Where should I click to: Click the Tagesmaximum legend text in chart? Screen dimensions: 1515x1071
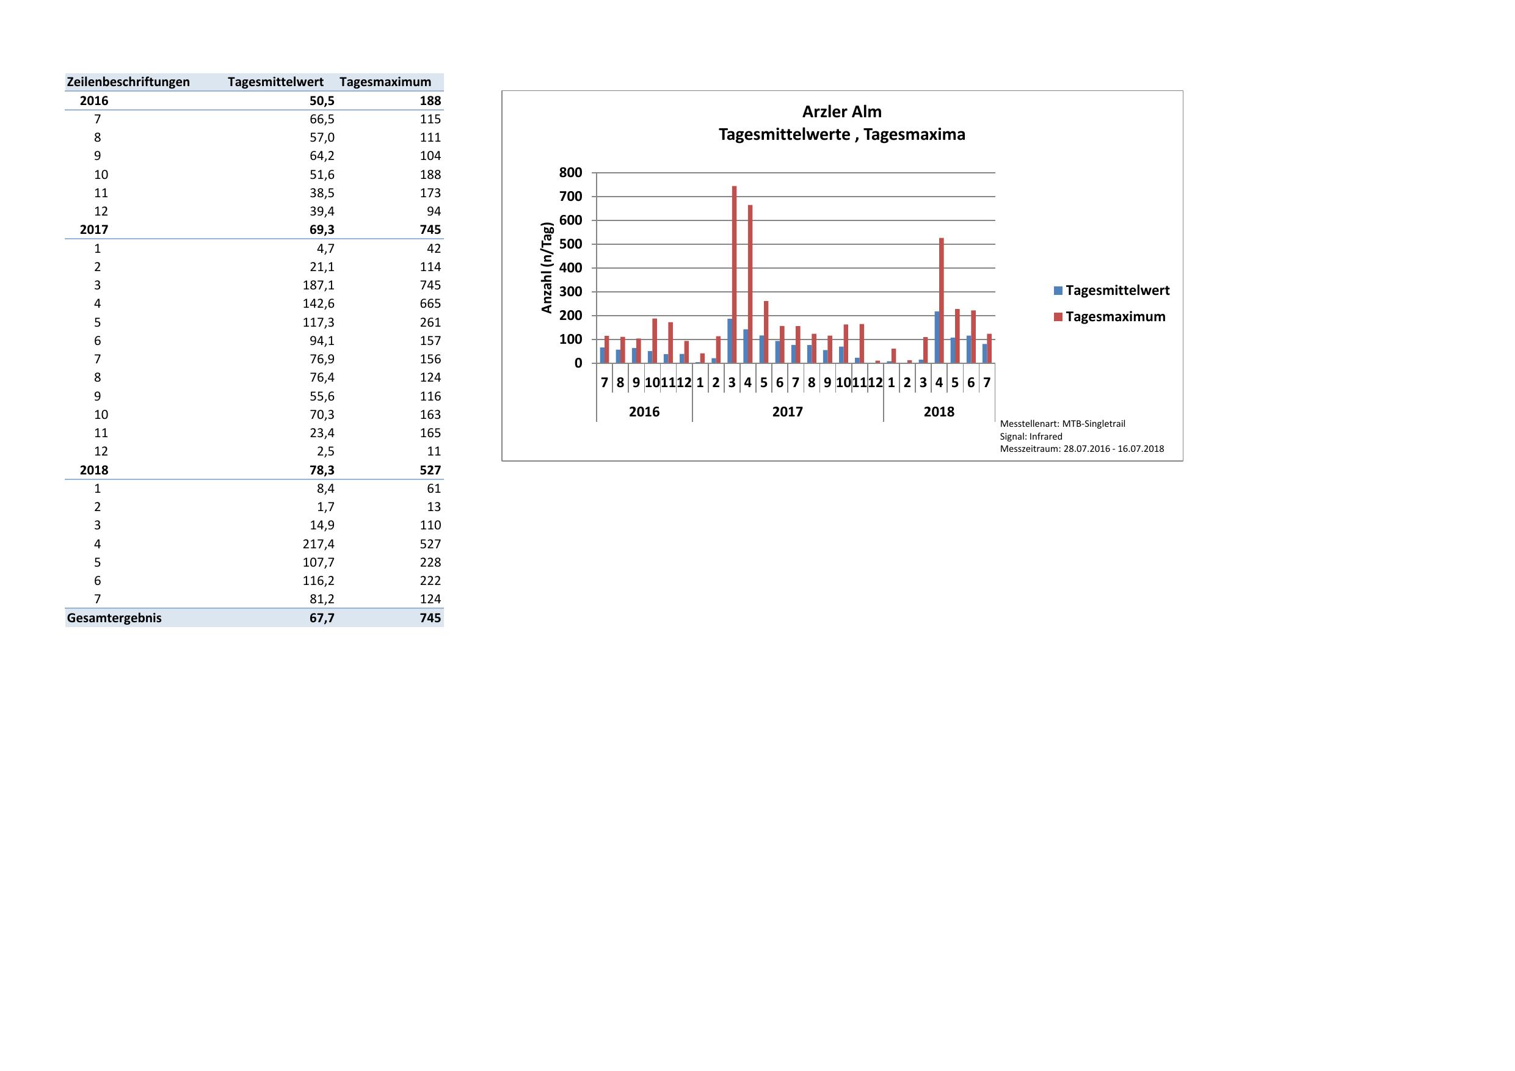(1115, 317)
